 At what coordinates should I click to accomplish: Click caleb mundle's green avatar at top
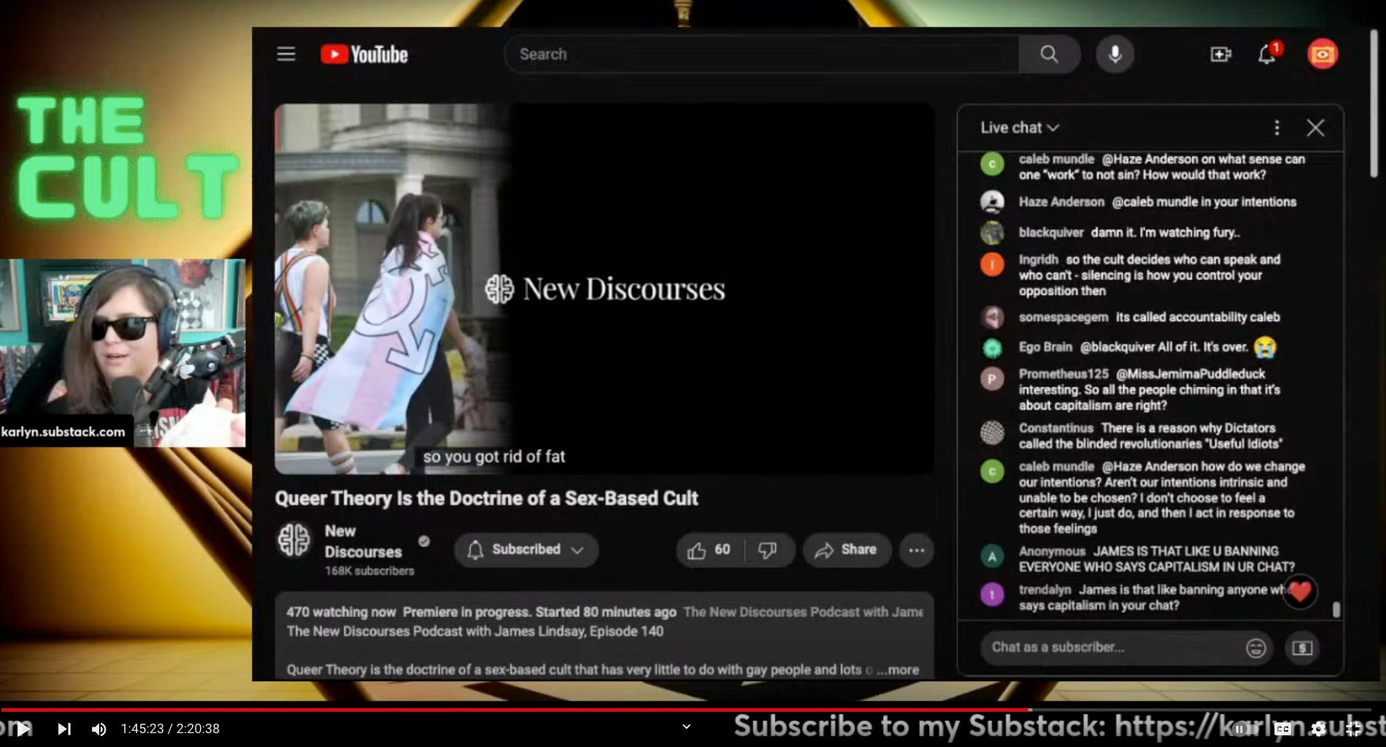click(x=992, y=164)
